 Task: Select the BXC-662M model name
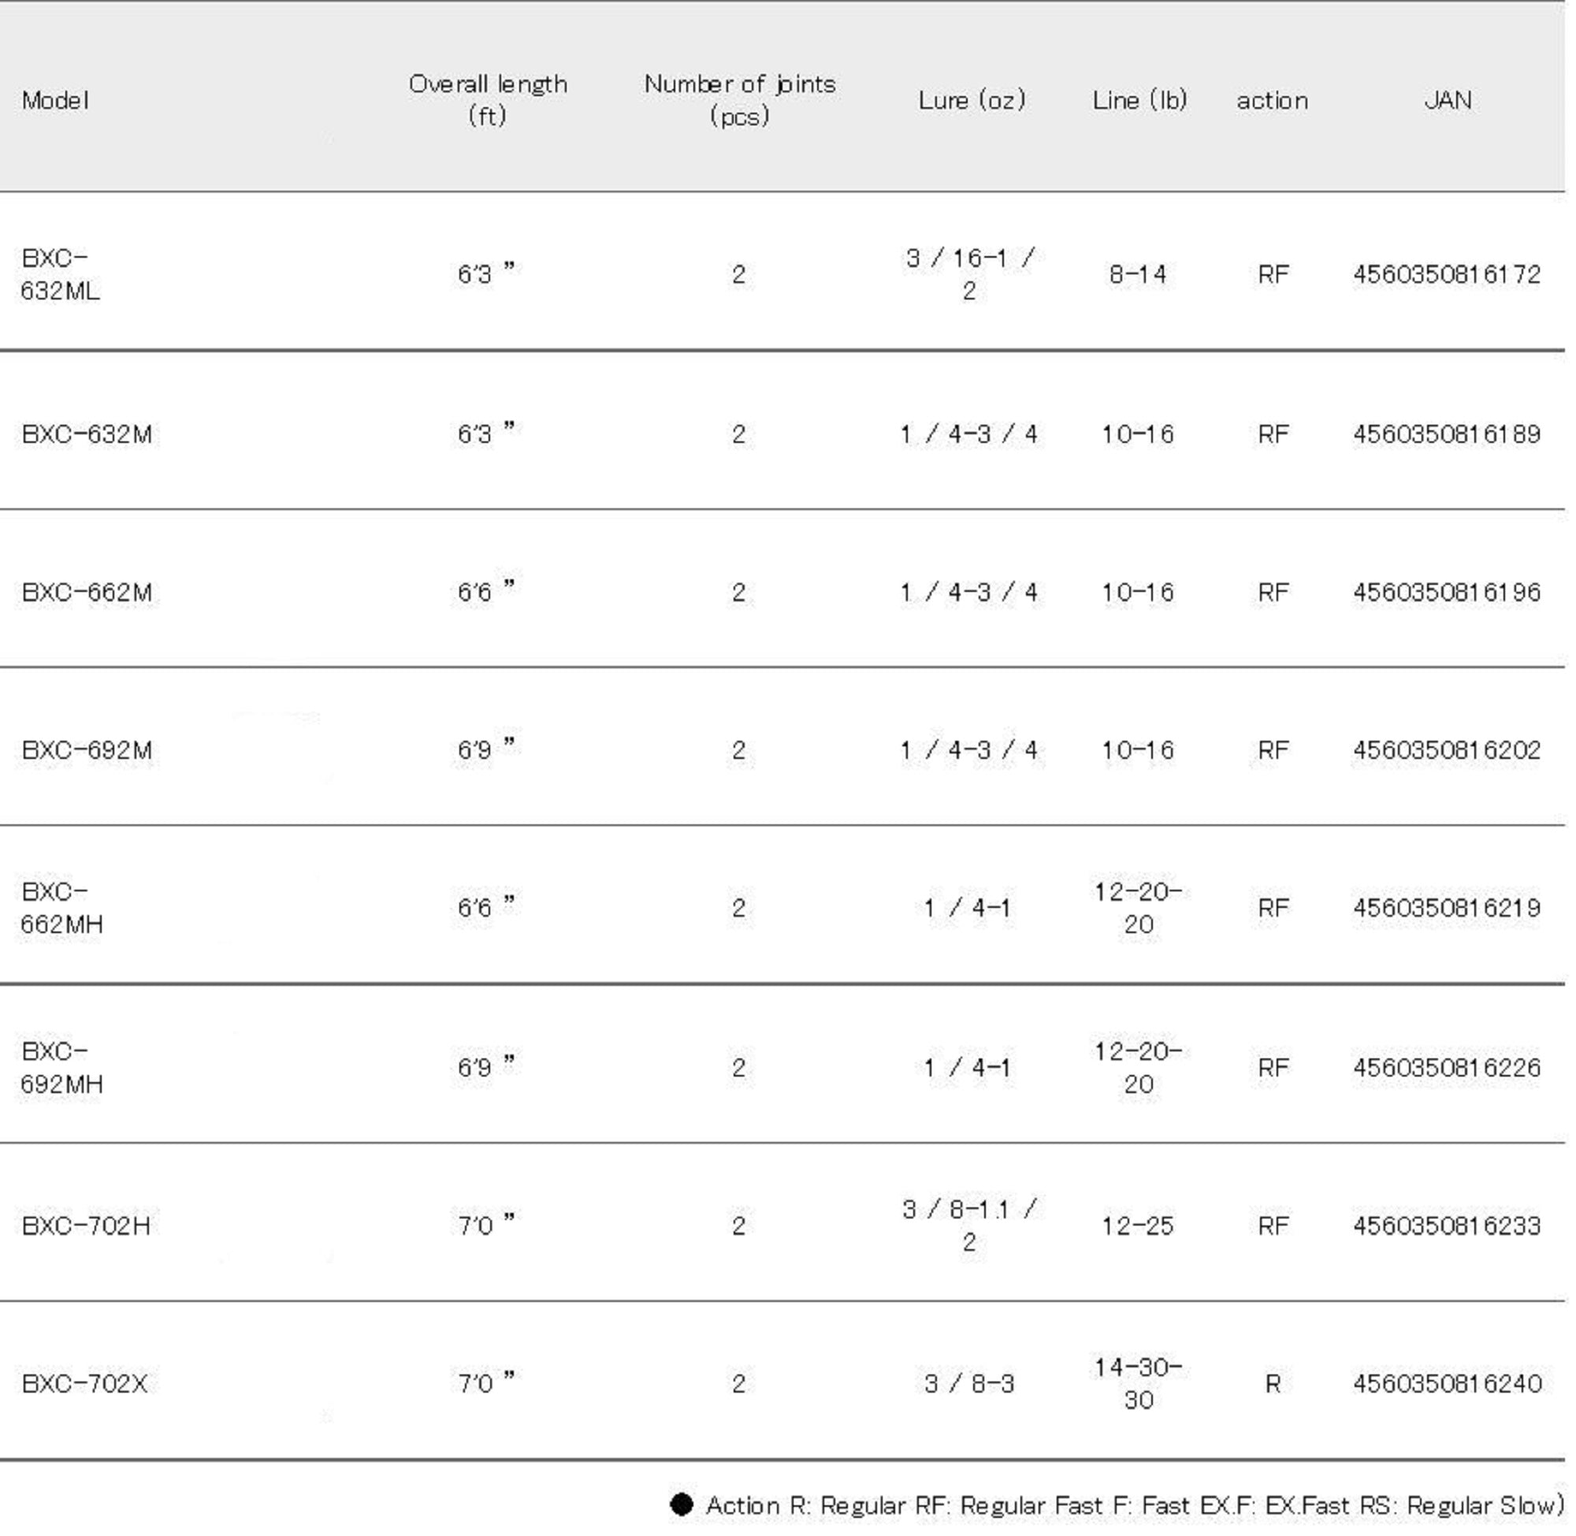(x=87, y=592)
